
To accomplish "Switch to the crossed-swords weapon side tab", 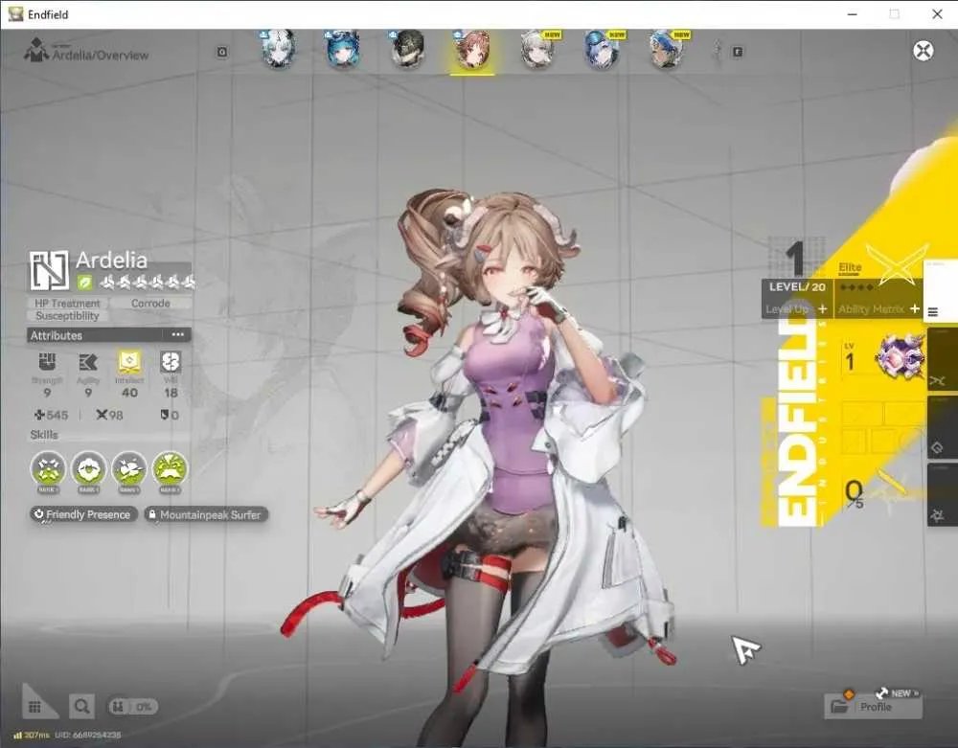I will pos(942,360).
